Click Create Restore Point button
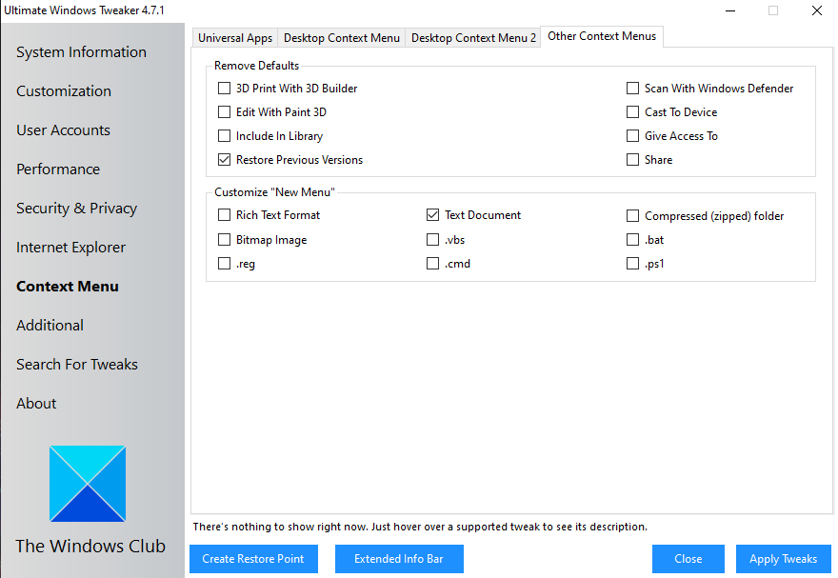 click(x=253, y=559)
